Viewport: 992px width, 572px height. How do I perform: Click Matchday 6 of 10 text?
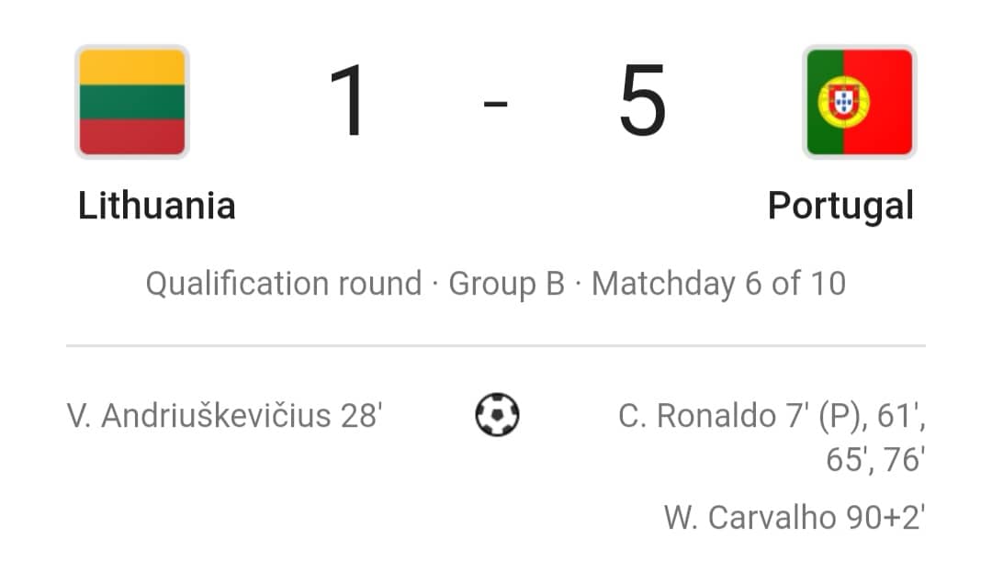[718, 283]
